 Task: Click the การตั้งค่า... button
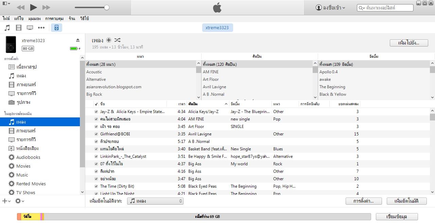point(364,201)
